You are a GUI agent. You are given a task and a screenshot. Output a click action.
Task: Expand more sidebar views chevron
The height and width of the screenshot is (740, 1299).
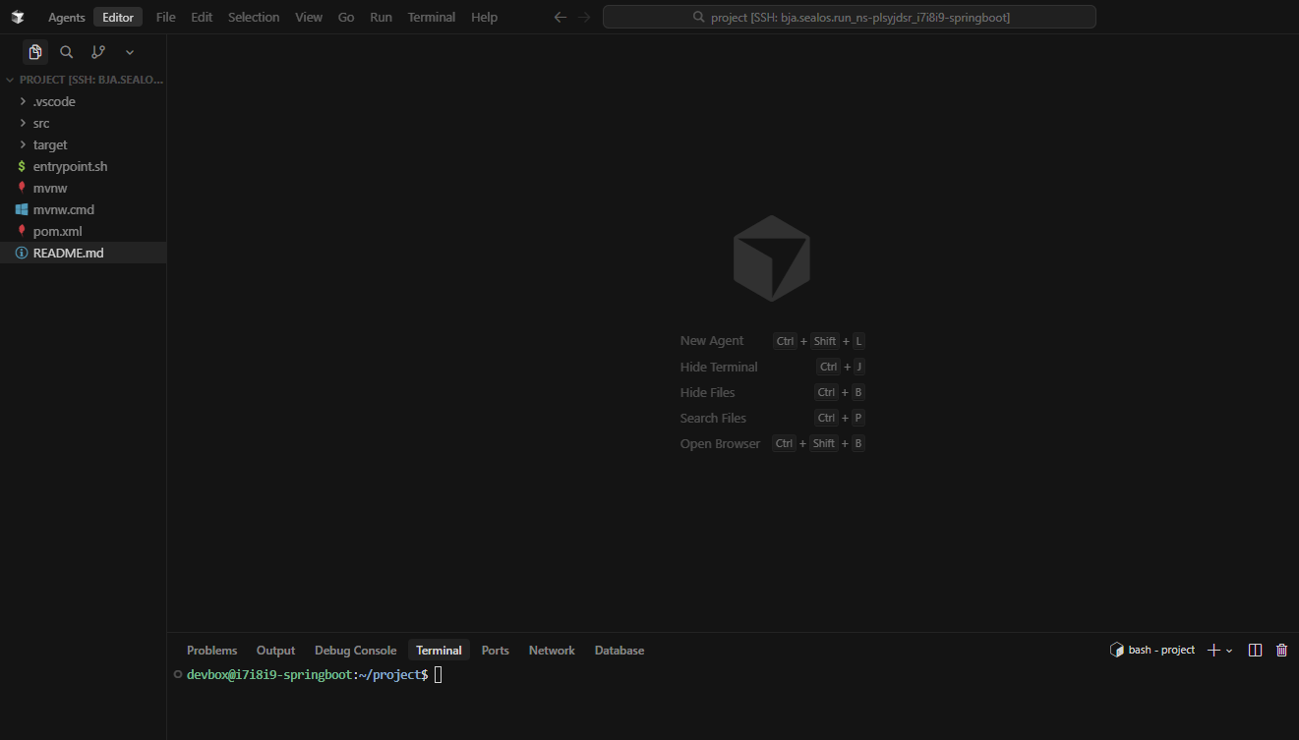click(x=130, y=52)
